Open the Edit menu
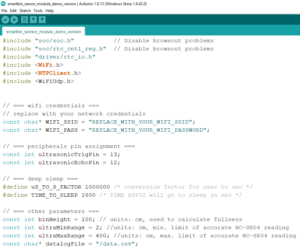The width and height of the screenshot is (300, 251). pyautogui.click(x=13, y=10)
